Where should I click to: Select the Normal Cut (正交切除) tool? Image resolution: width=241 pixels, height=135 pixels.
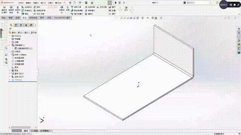[x=102, y=7]
